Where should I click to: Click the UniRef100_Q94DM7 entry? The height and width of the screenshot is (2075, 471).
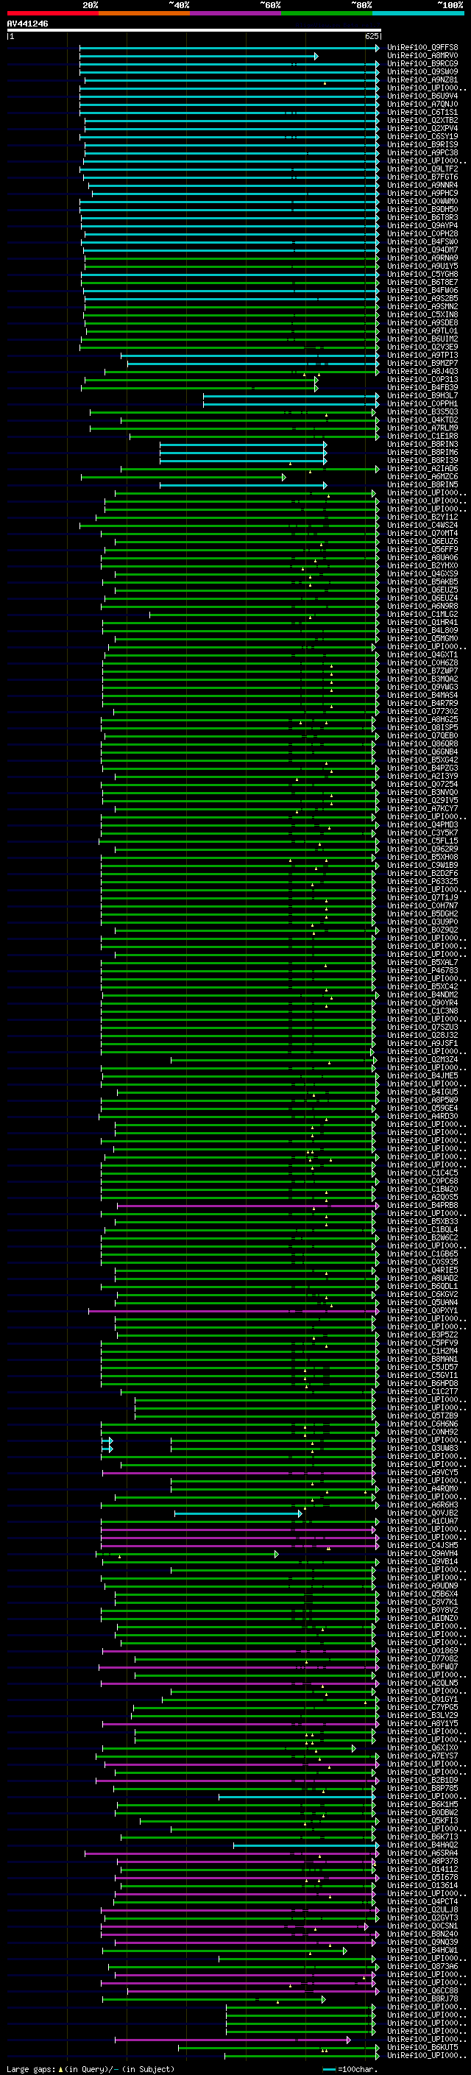(x=422, y=250)
